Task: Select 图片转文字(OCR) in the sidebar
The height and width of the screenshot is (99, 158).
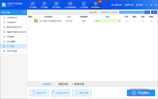Action: [x=13, y=27]
